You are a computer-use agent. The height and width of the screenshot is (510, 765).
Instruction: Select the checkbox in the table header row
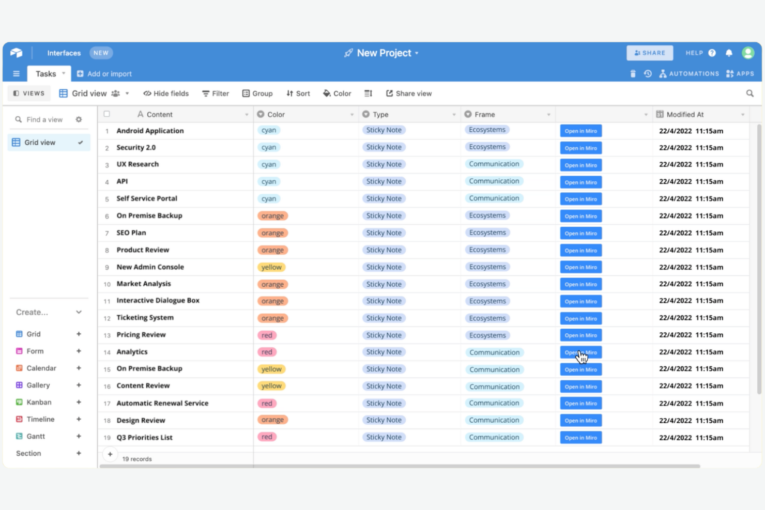106,114
